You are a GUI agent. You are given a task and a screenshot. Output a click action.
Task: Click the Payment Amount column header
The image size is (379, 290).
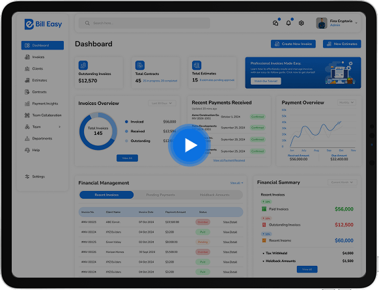click(x=175, y=212)
